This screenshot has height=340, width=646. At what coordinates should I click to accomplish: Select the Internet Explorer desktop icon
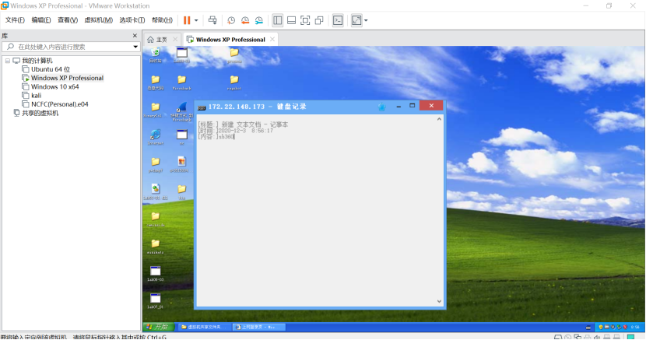(x=156, y=137)
